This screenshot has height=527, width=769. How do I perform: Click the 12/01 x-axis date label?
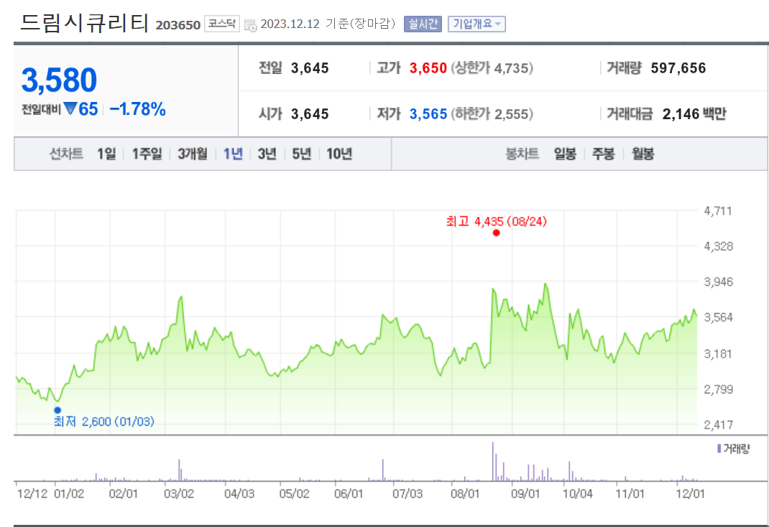coord(689,494)
